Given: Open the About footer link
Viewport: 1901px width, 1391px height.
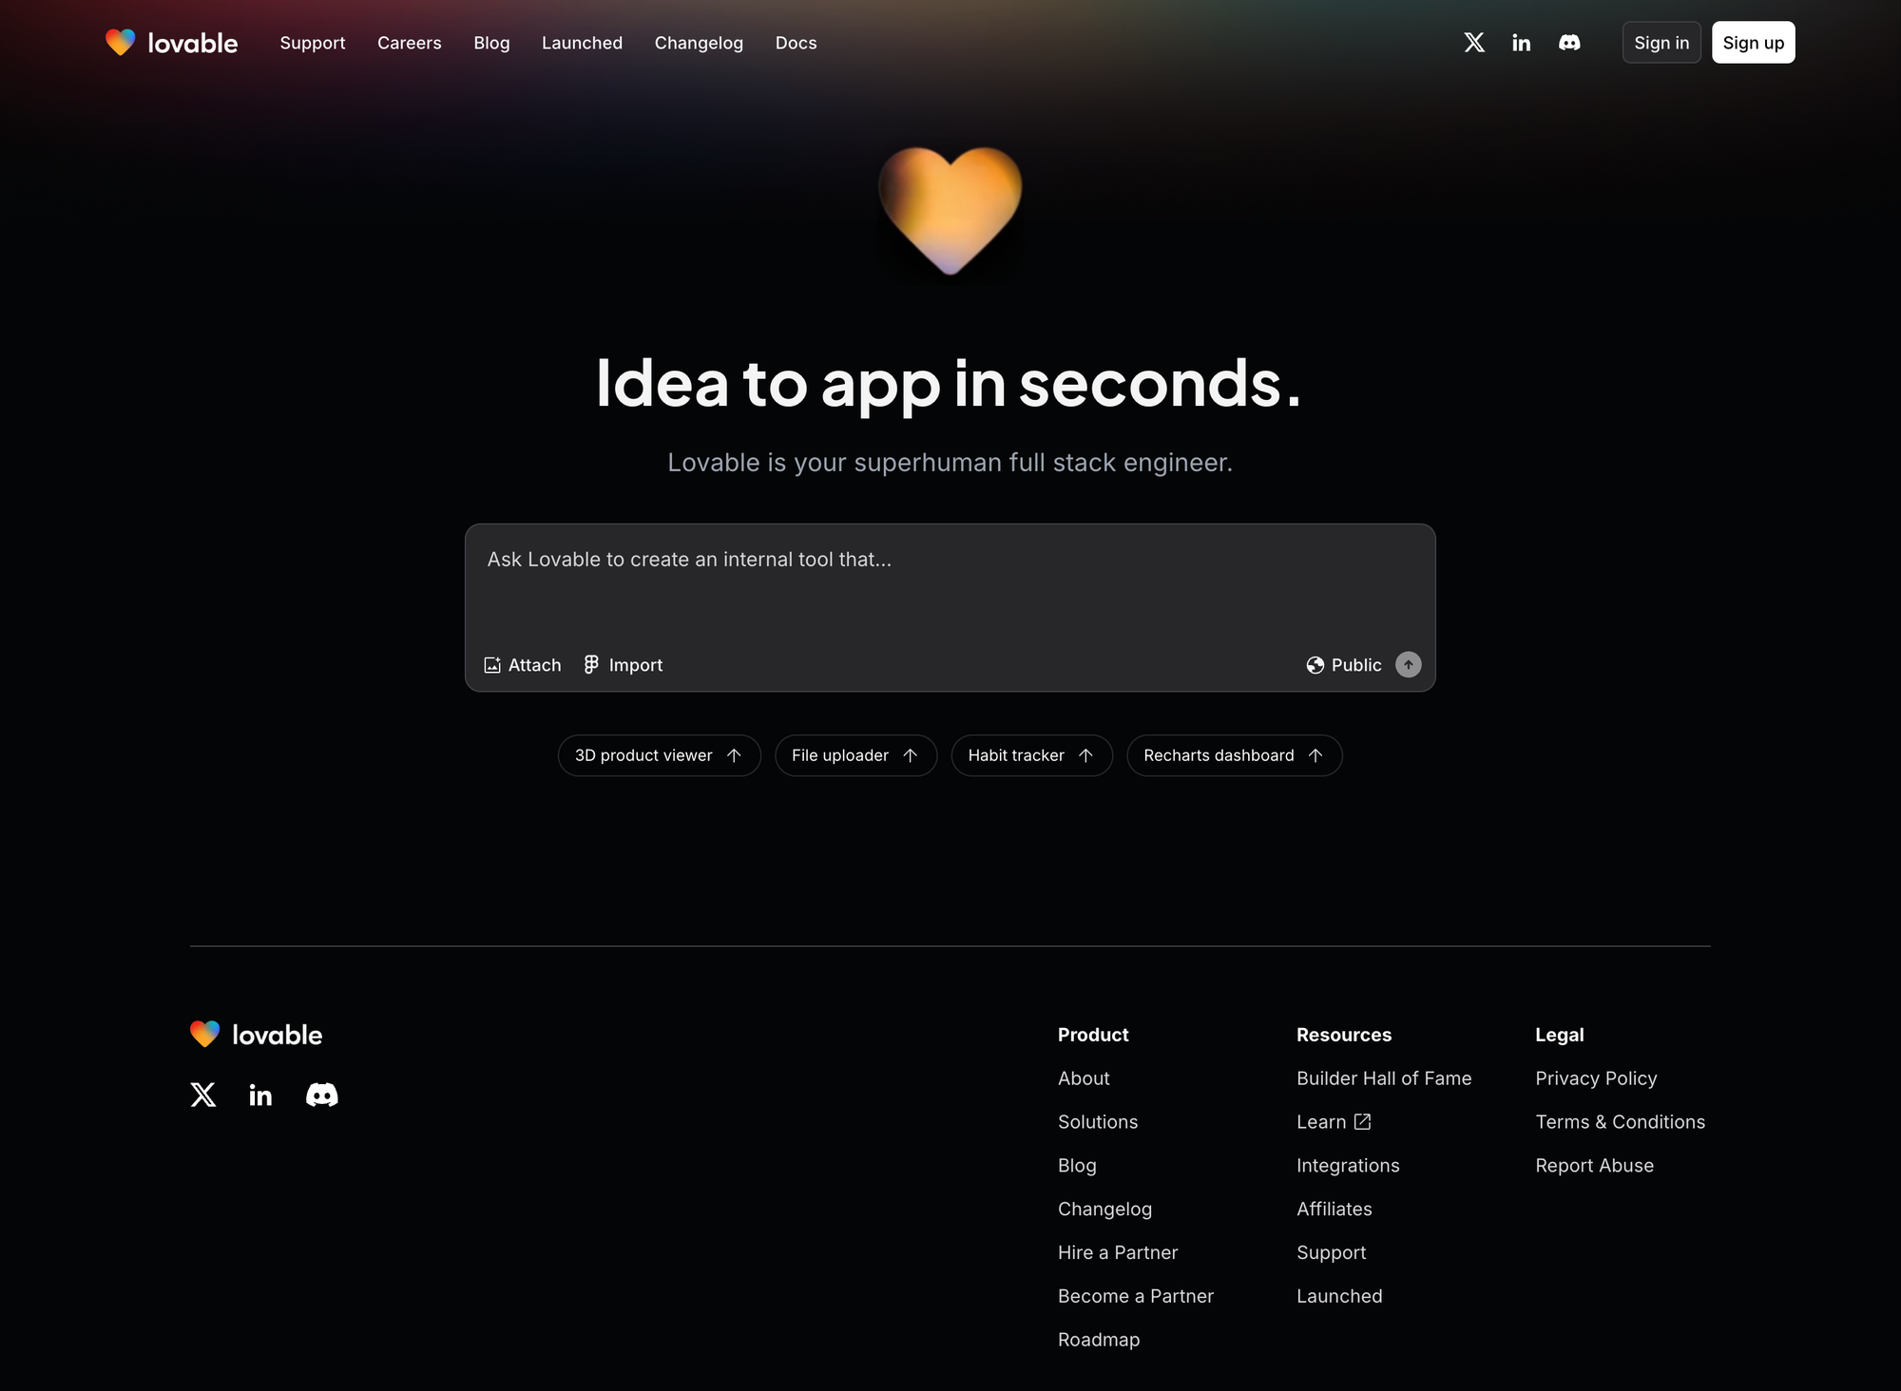Looking at the screenshot, I should (1084, 1078).
